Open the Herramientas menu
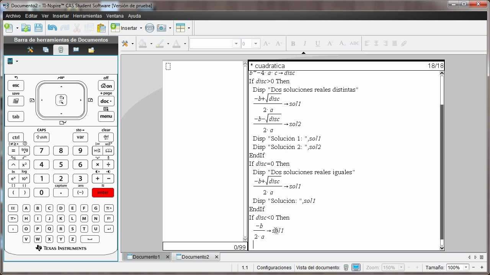 pos(87,16)
